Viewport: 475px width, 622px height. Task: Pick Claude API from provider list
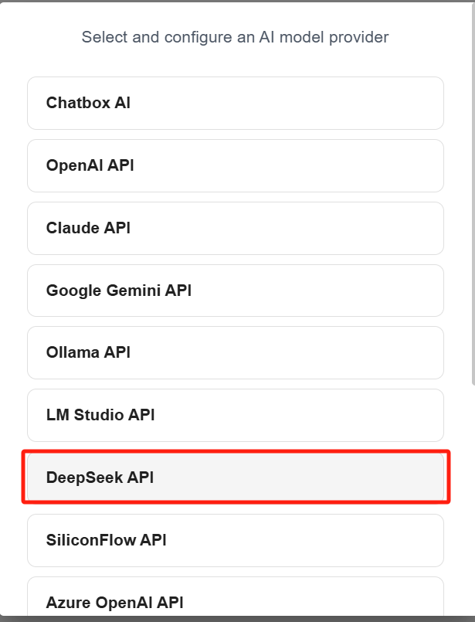pos(235,229)
